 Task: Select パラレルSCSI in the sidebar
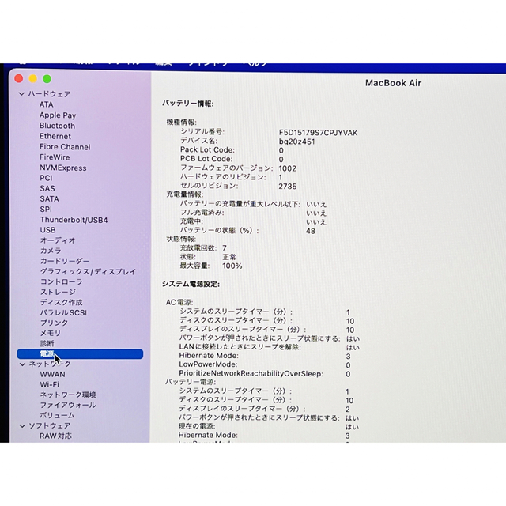click(x=63, y=313)
